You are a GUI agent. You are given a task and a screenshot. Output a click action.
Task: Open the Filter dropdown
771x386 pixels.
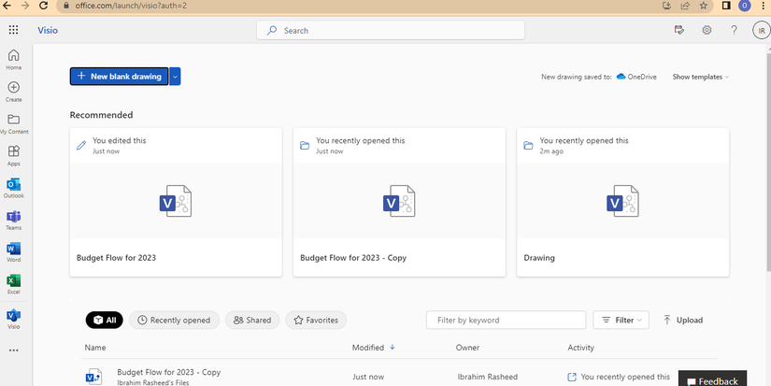pos(621,320)
